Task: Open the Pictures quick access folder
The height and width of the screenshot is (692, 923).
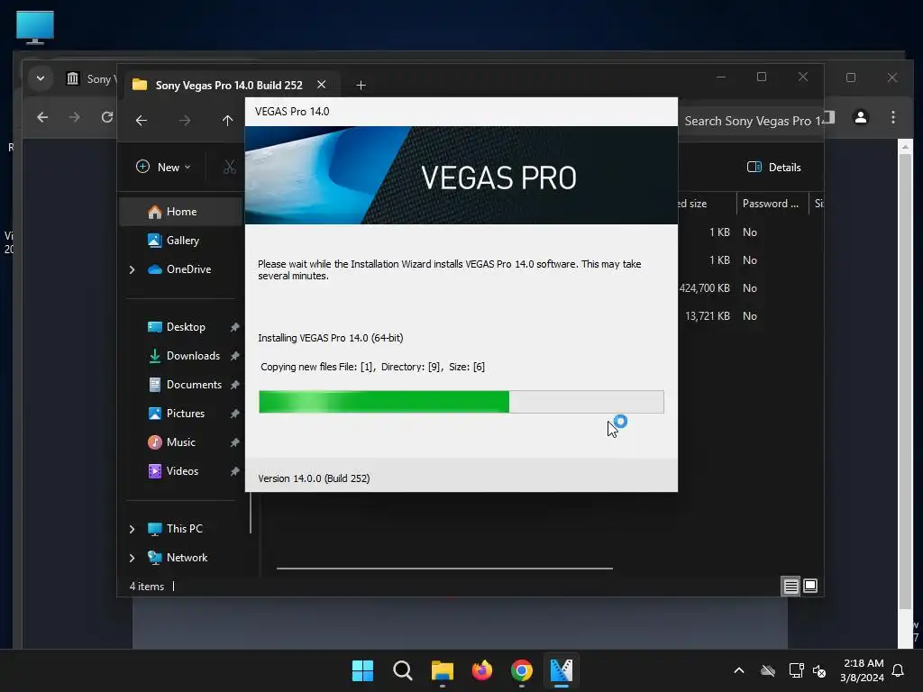Action: click(x=185, y=413)
